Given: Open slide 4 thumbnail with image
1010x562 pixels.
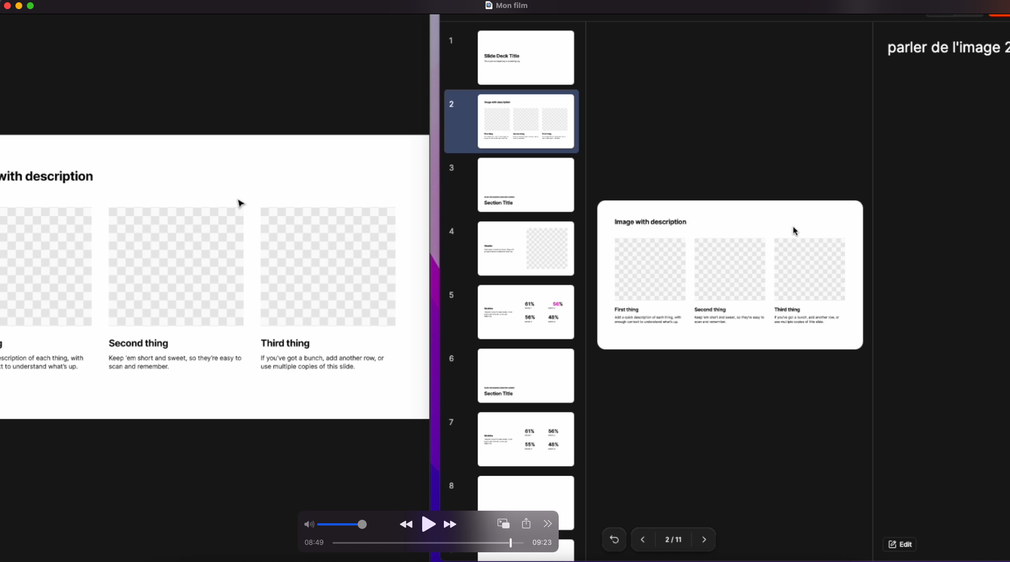Looking at the screenshot, I should pyautogui.click(x=526, y=249).
